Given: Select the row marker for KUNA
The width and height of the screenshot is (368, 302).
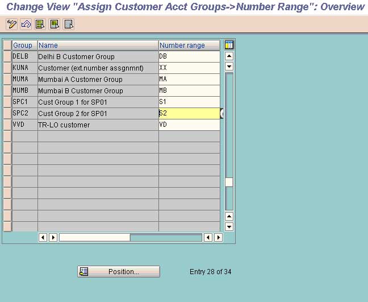Looking at the screenshot, I should click(x=7, y=68).
